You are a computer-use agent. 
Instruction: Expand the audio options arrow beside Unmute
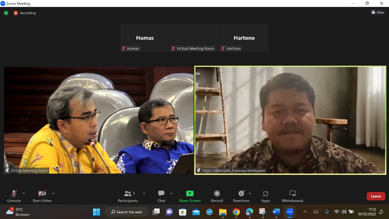[24, 193]
